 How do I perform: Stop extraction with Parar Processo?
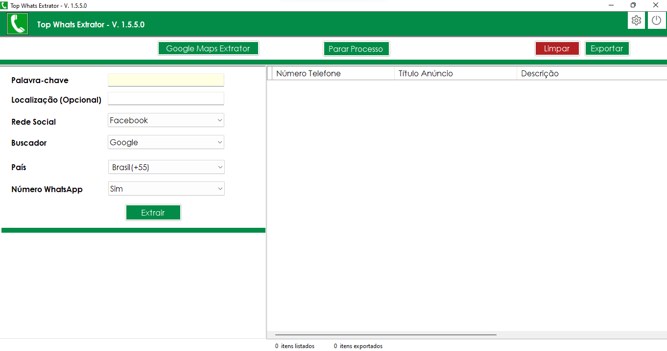point(356,49)
